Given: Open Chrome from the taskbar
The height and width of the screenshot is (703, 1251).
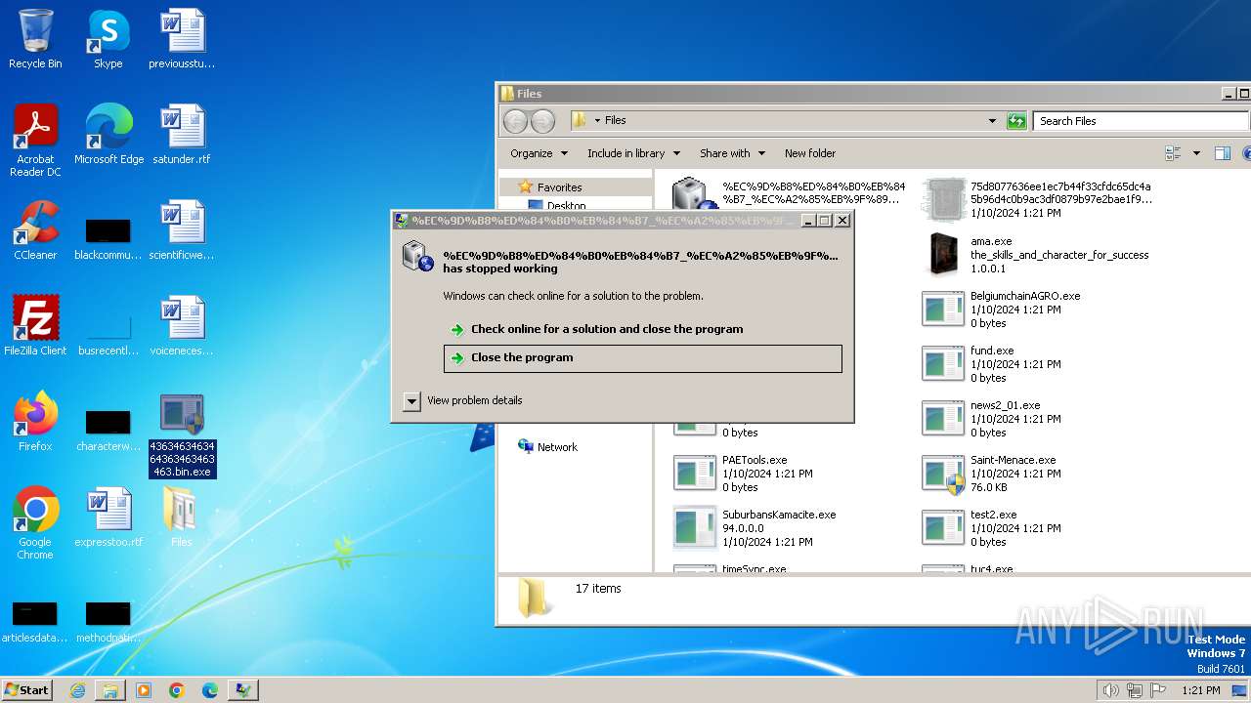Looking at the screenshot, I should 177,690.
